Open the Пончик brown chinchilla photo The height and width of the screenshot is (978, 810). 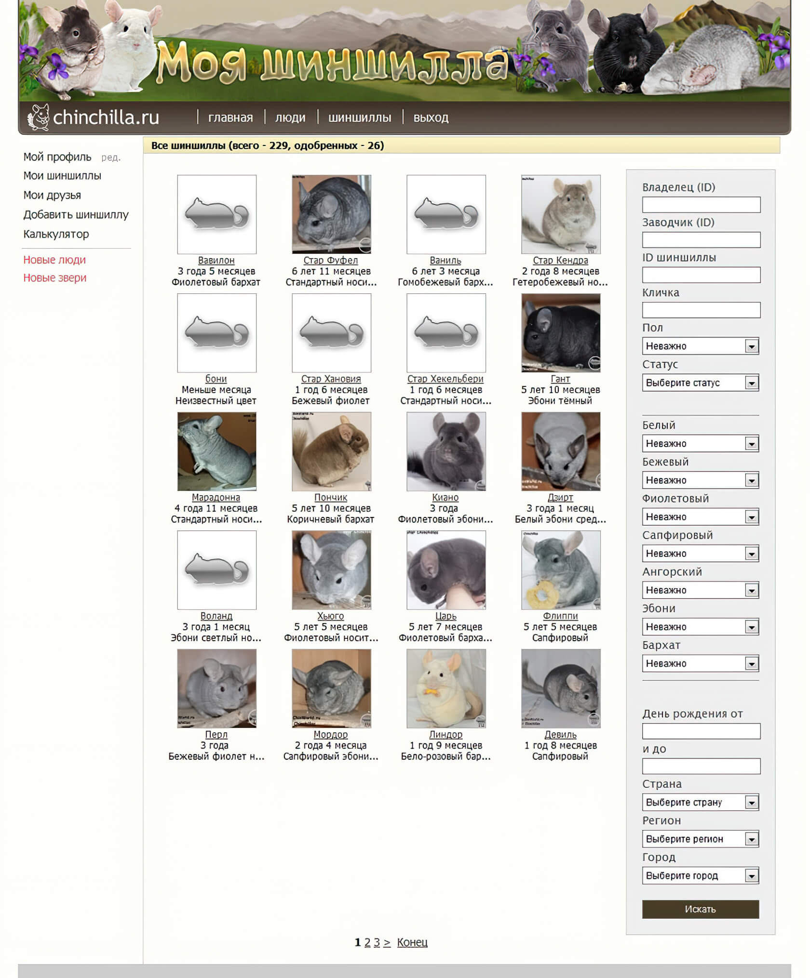coord(331,451)
